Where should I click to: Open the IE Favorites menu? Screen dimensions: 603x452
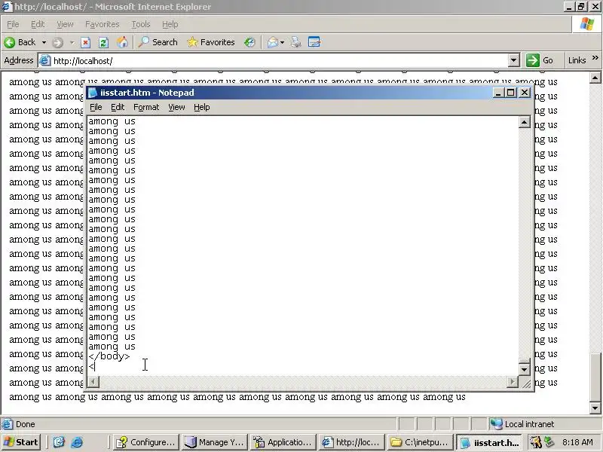point(103,24)
